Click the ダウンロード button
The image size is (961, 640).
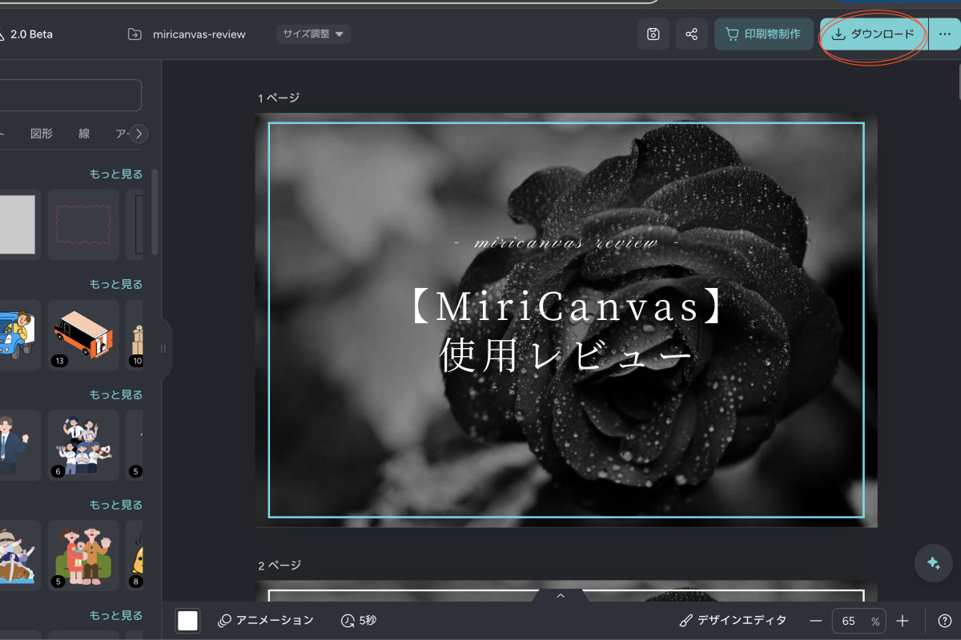(x=873, y=34)
